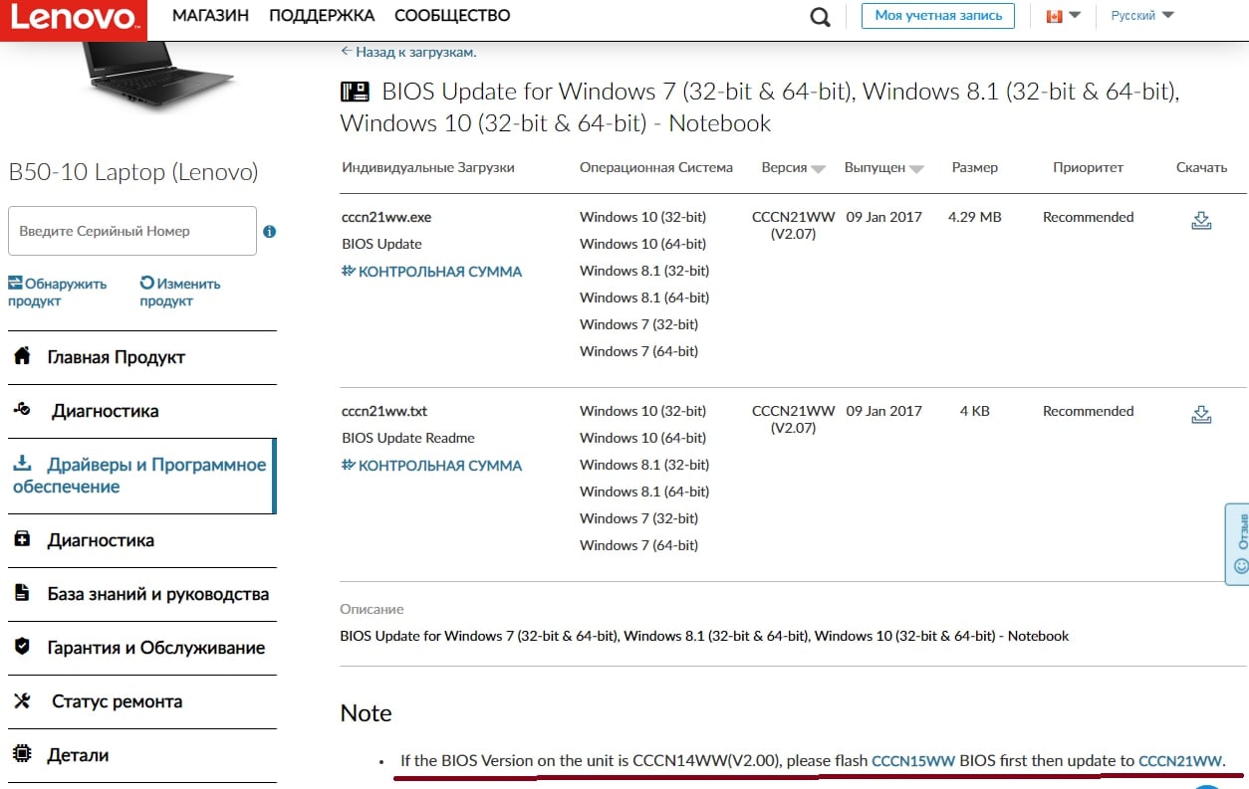
Task: Go to Главная Продукт in sidebar
Action: pyautogui.click(x=142, y=357)
